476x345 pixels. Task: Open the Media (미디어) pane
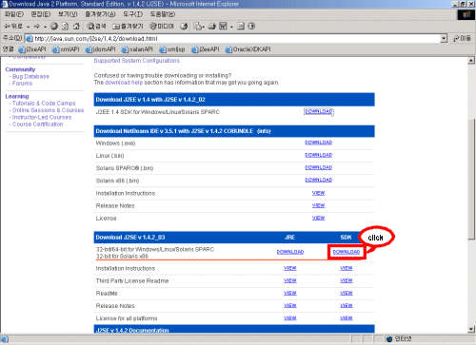pyautogui.click(x=162, y=27)
